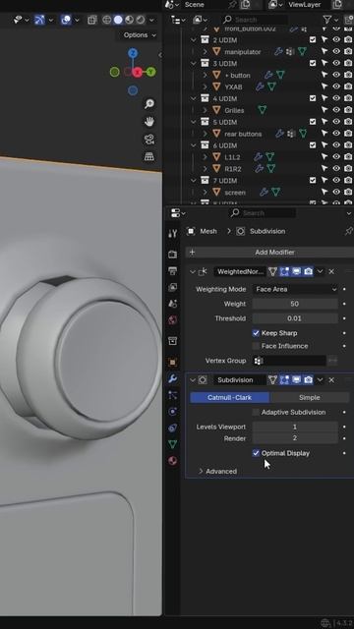Image resolution: width=354 pixels, height=629 pixels.
Task: Toggle X-ray mode in viewport
Action: point(92,20)
